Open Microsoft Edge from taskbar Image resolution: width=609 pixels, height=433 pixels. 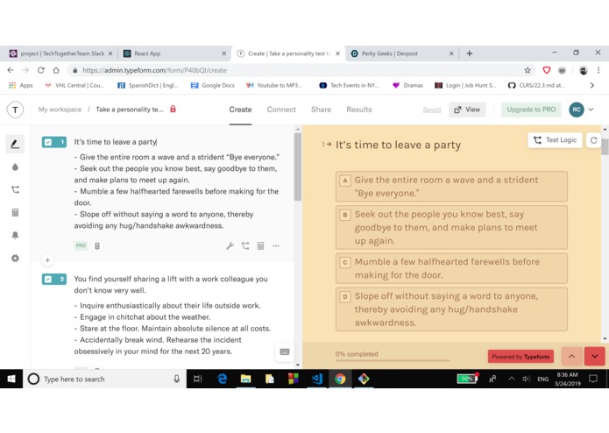(223, 379)
